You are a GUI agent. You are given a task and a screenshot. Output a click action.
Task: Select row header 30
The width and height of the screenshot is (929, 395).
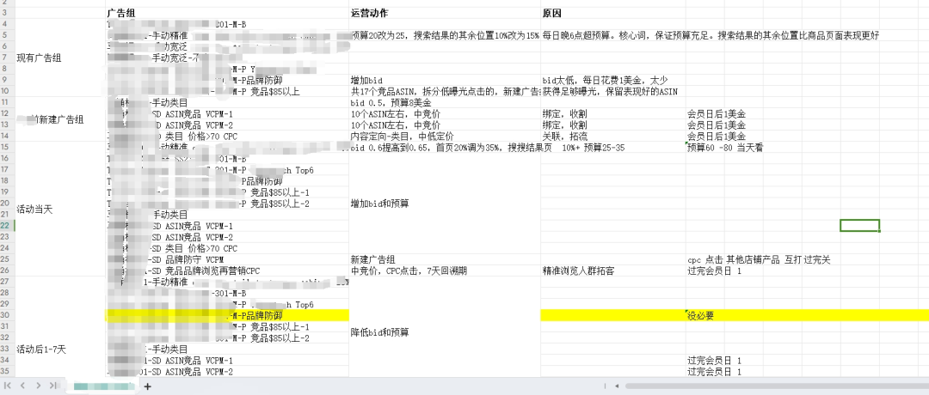click(x=7, y=315)
